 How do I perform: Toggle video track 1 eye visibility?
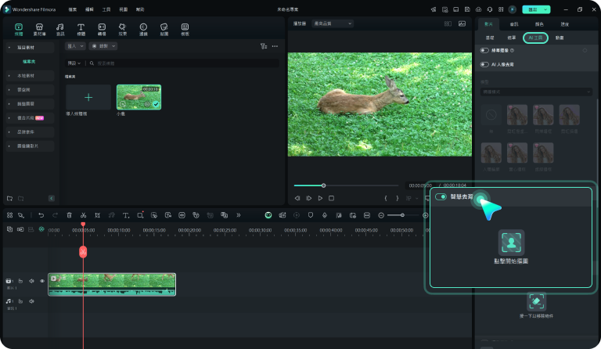42,281
